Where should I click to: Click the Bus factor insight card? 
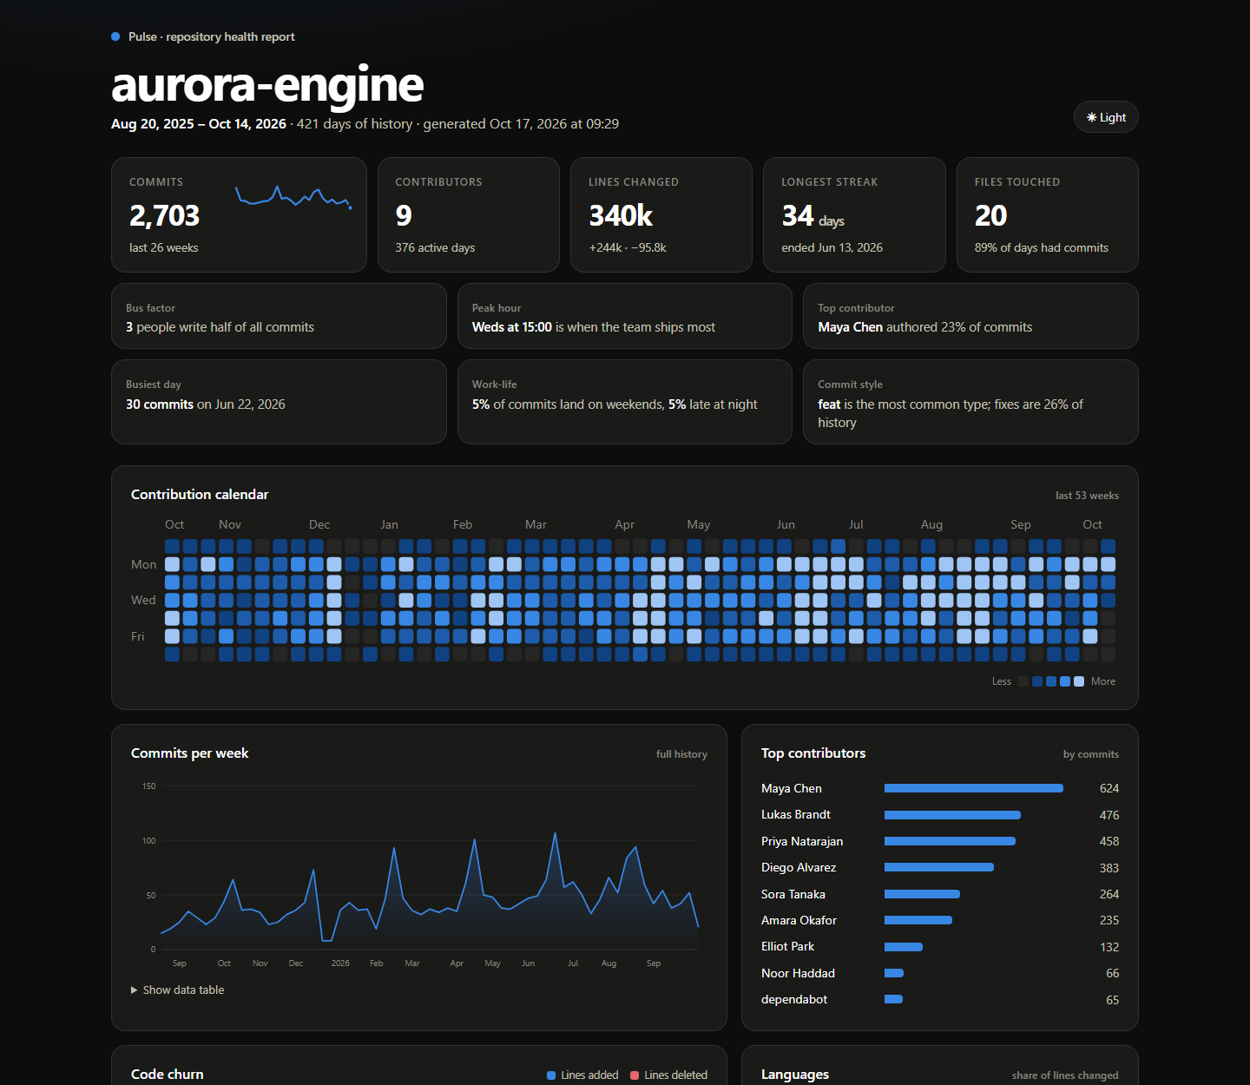click(279, 316)
